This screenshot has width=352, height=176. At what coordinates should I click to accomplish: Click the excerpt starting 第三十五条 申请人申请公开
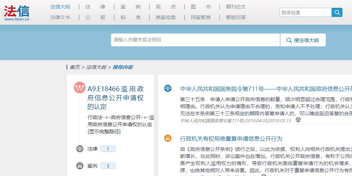[266, 106]
